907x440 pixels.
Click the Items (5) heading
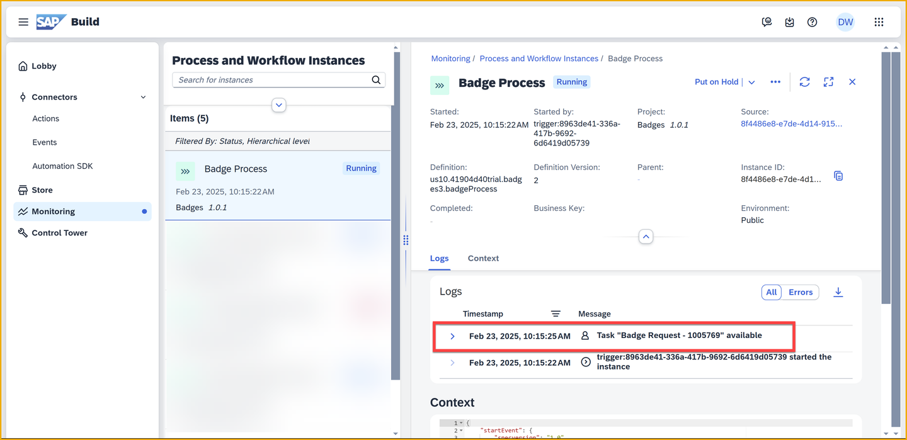point(189,118)
